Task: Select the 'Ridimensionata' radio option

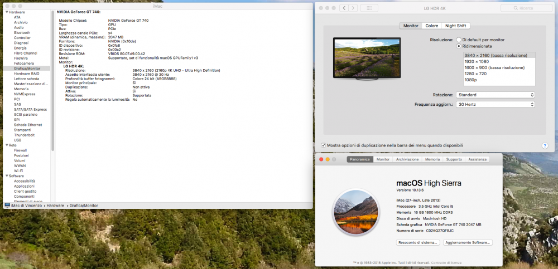Action: point(459,46)
